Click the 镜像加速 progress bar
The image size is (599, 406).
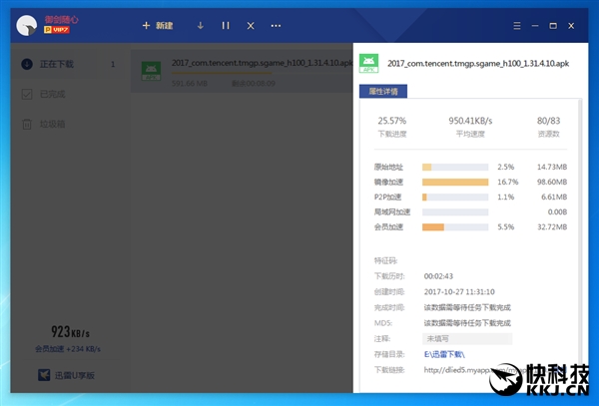[x=455, y=182]
